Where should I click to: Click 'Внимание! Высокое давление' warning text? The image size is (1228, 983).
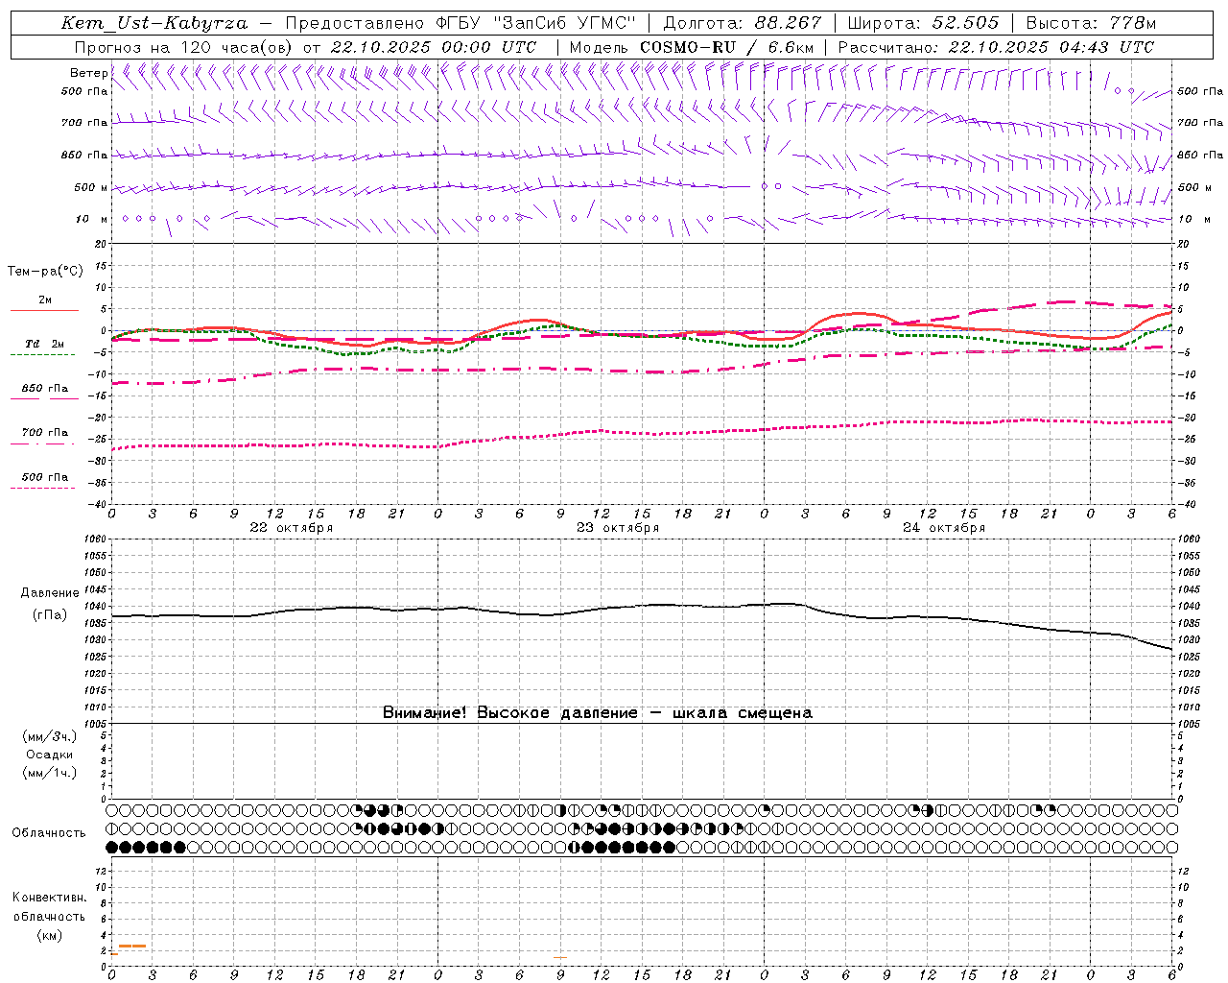[x=509, y=713]
